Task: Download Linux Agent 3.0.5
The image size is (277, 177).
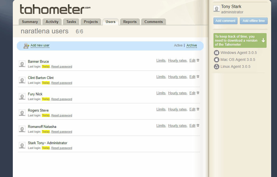Action: coord(235,66)
